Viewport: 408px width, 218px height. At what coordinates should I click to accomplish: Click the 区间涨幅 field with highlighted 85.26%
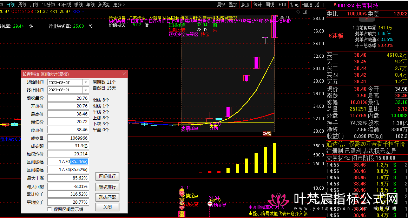click(x=68, y=162)
